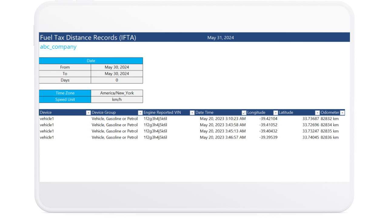Image resolution: width=388 pixels, height=218 pixels.
Task: Open the Odometer column filter dropdown
Action: 342,113
